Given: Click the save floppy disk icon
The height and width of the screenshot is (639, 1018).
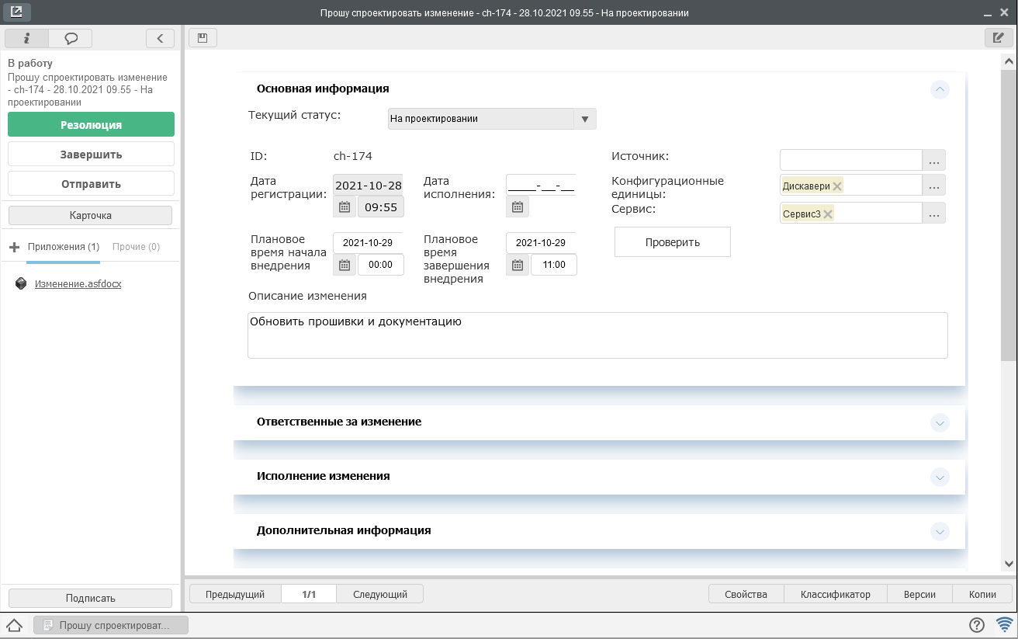Looking at the screenshot, I should click(203, 37).
